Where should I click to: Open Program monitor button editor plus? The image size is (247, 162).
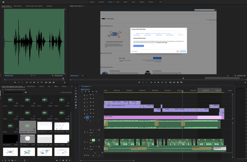coord(245,82)
